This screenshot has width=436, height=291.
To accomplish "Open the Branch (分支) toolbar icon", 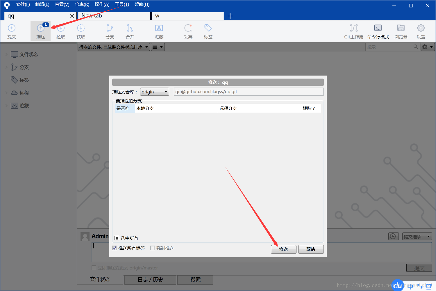I will pos(110,31).
